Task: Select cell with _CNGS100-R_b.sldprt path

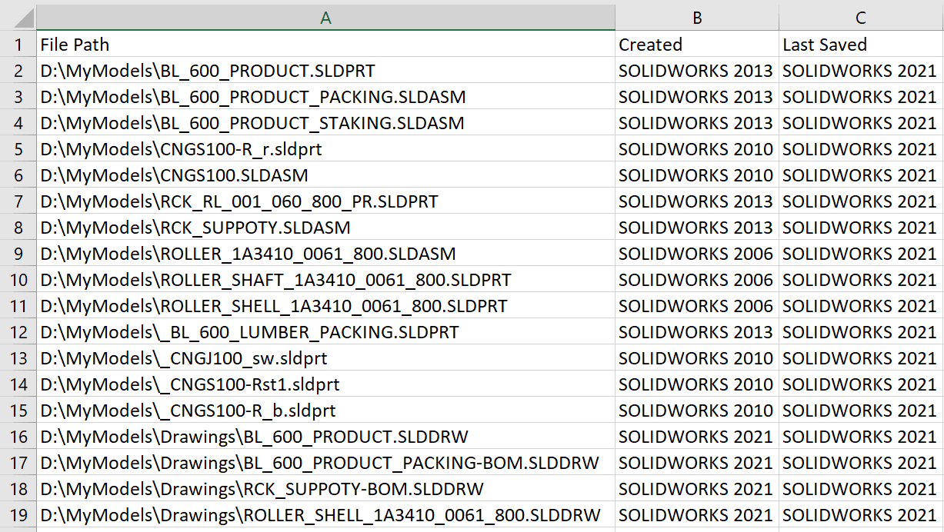Action: coord(325,411)
